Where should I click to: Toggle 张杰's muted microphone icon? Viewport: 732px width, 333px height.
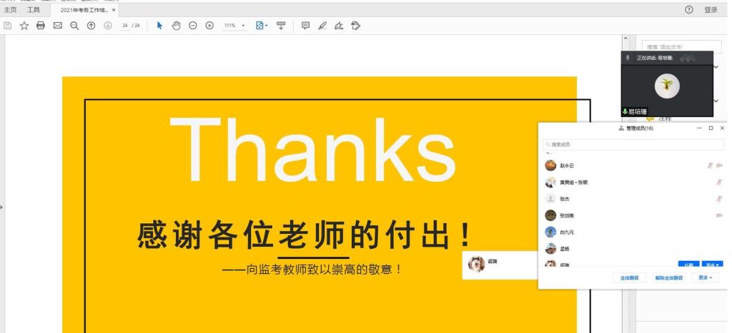718,199
